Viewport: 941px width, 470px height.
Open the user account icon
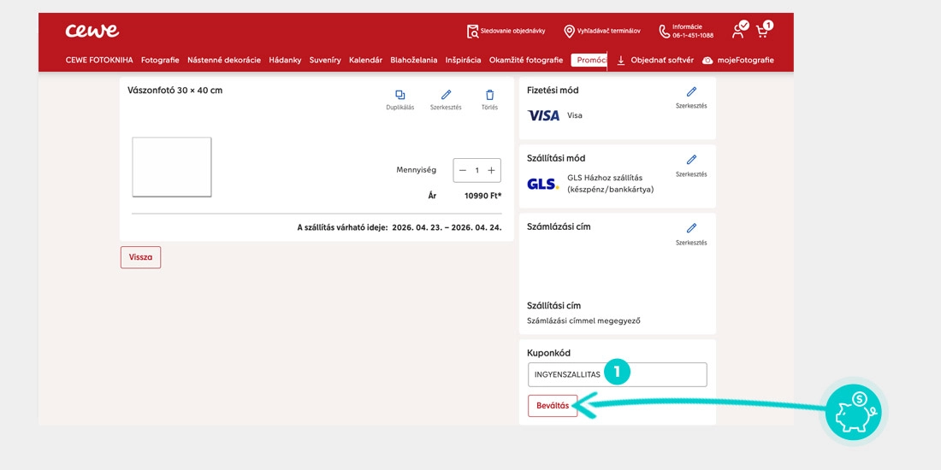click(740, 29)
